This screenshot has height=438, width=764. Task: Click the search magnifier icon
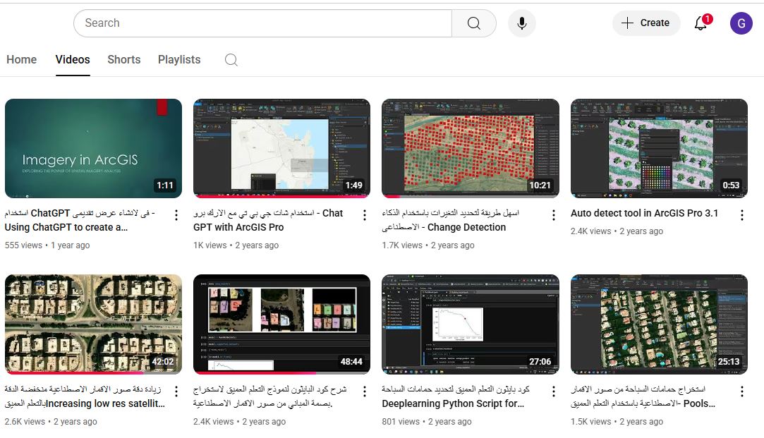pos(473,23)
